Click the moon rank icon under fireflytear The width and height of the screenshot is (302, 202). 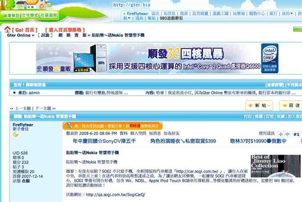point(16,134)
